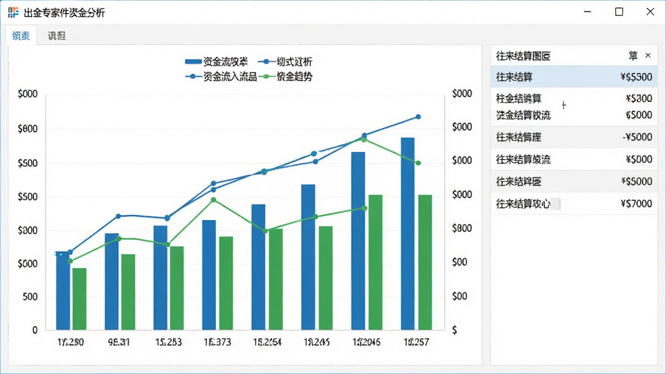Select the first tab 频表
Viewport: 666px width, 374px height.
point(21,36)
